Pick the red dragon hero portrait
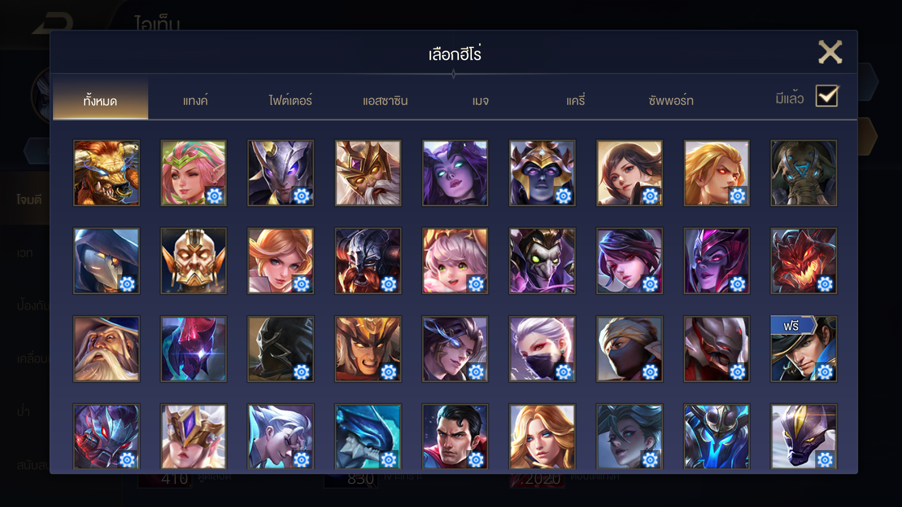Screen dimensions: 902x507 (803, 261)
